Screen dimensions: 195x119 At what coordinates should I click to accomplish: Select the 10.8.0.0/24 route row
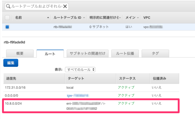click(x=91, y=106)
